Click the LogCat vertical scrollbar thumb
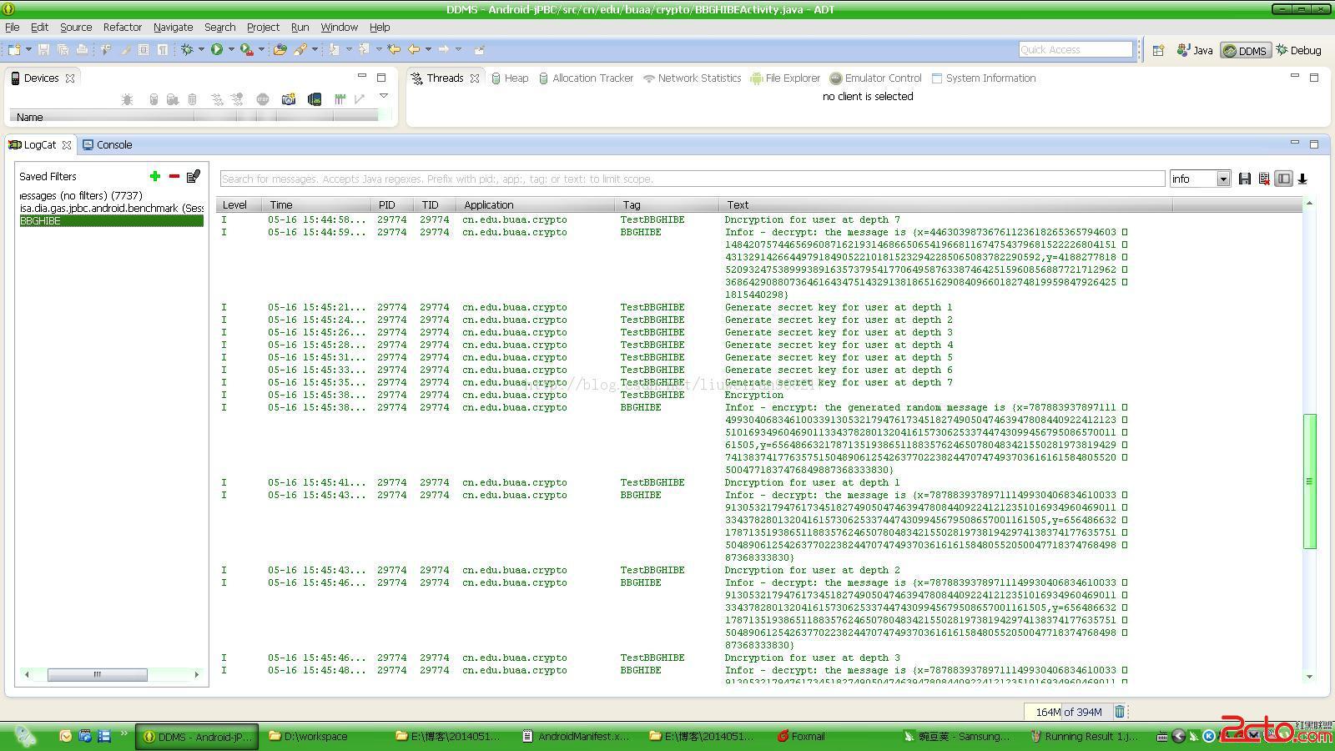The image size is (1335, 751). pyautogui.click(x=1309, y=481)
